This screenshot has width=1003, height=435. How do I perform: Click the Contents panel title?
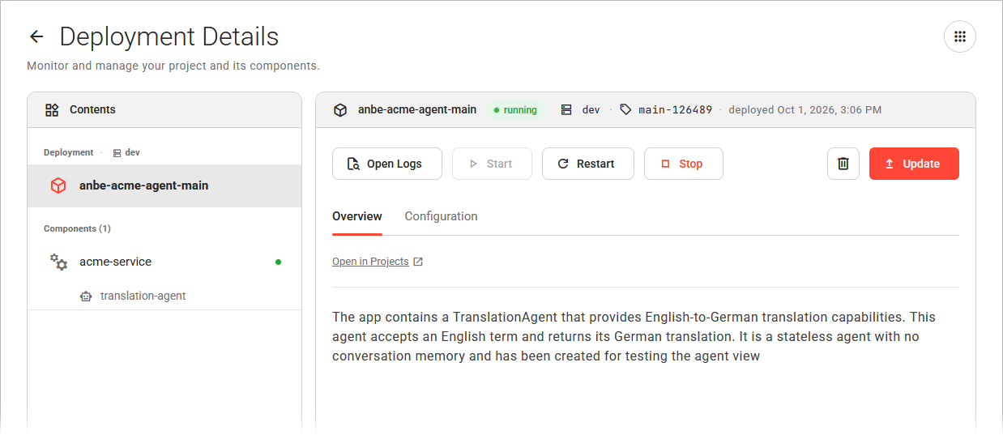[92, 109]
